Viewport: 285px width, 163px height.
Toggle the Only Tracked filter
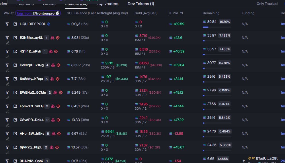[267, 4]
